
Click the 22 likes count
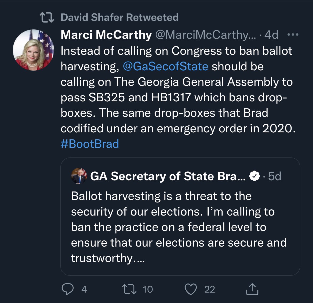pyautogui.click(x=209, y=289)
